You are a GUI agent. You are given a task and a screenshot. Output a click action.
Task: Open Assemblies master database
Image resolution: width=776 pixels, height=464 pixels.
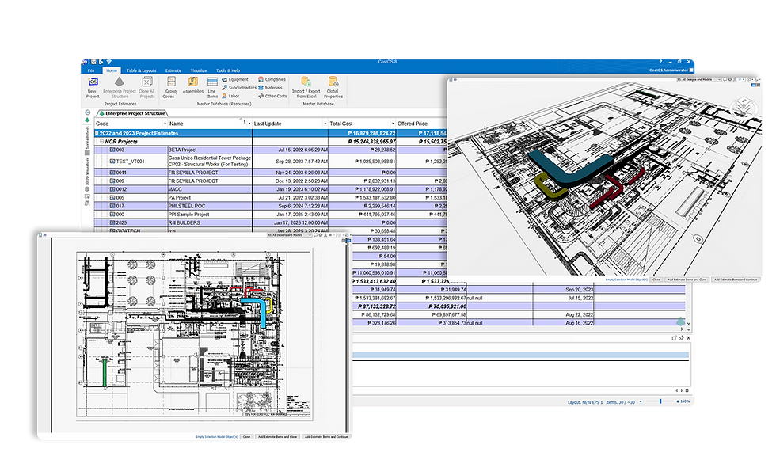coord(193,85)
